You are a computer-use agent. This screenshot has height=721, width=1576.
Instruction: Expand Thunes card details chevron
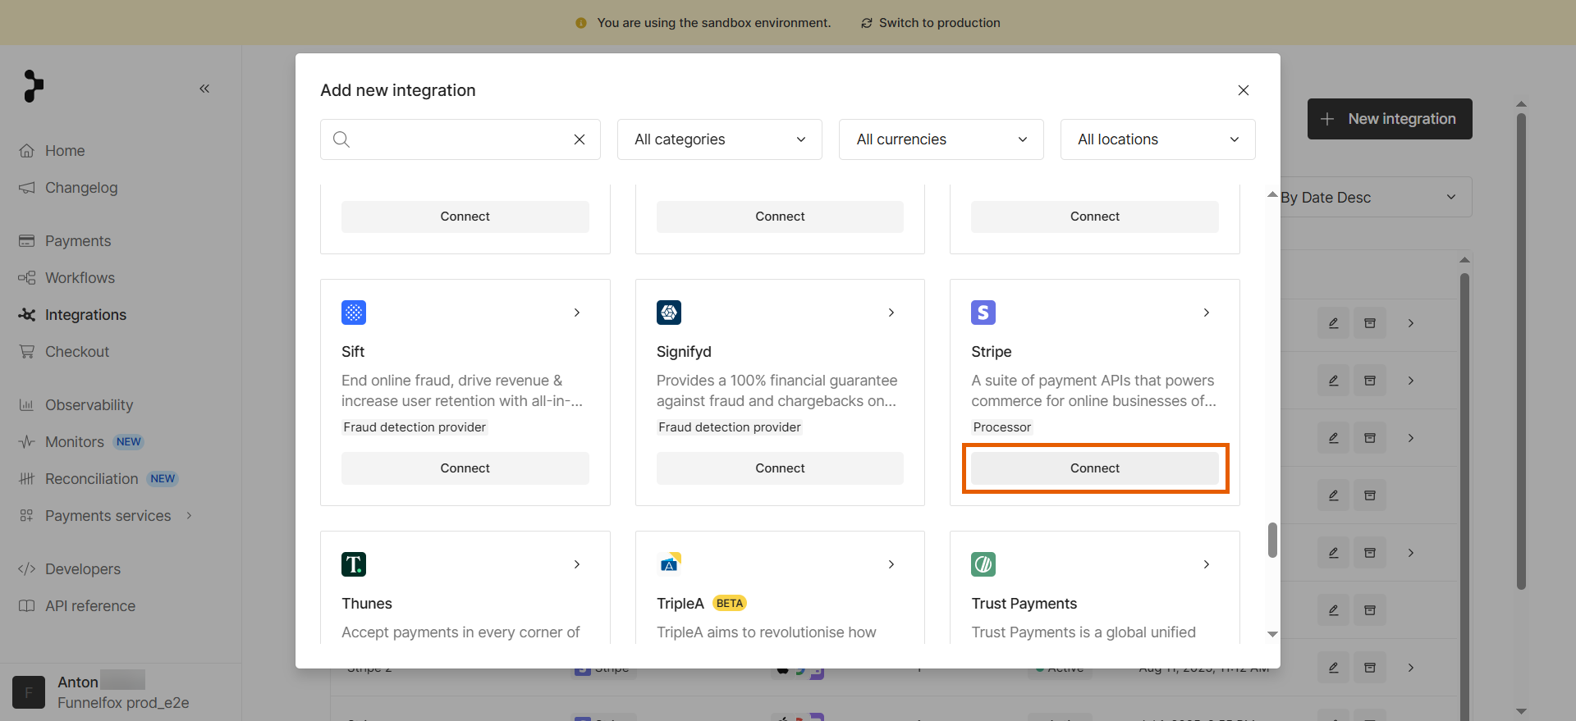point(577,564)
